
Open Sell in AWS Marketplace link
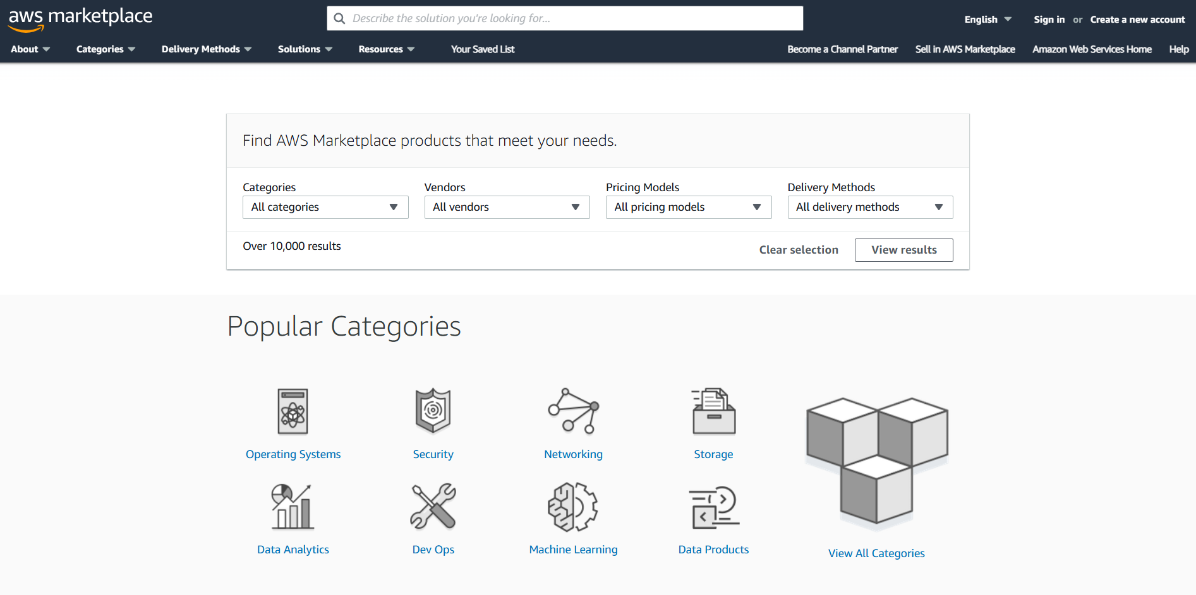pyautogui.click(x=965, y=49)
